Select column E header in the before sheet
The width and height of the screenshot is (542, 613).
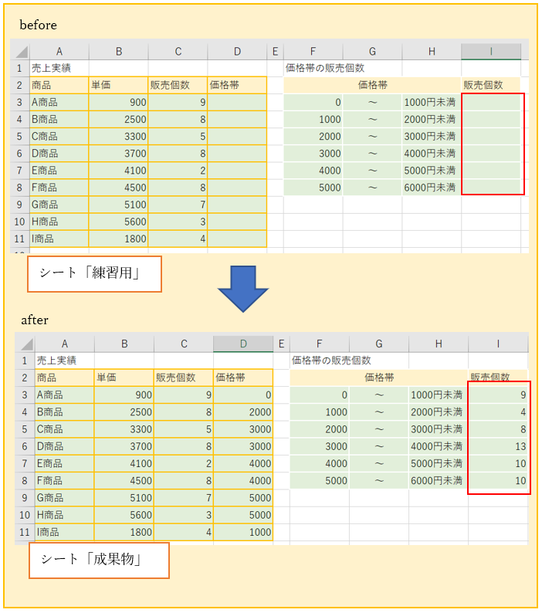(275, 52)
